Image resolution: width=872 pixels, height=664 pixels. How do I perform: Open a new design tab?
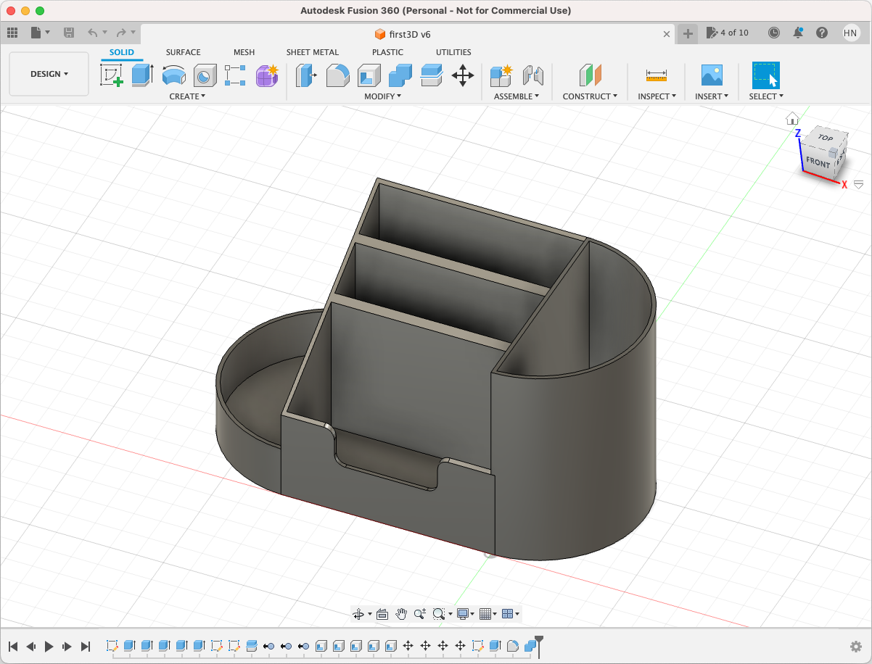[x=688, y=33]
